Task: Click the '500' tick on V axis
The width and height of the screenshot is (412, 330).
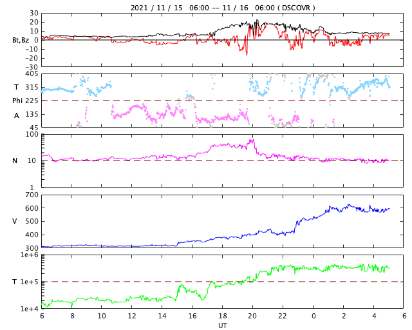Action: (x=32, y=221)
